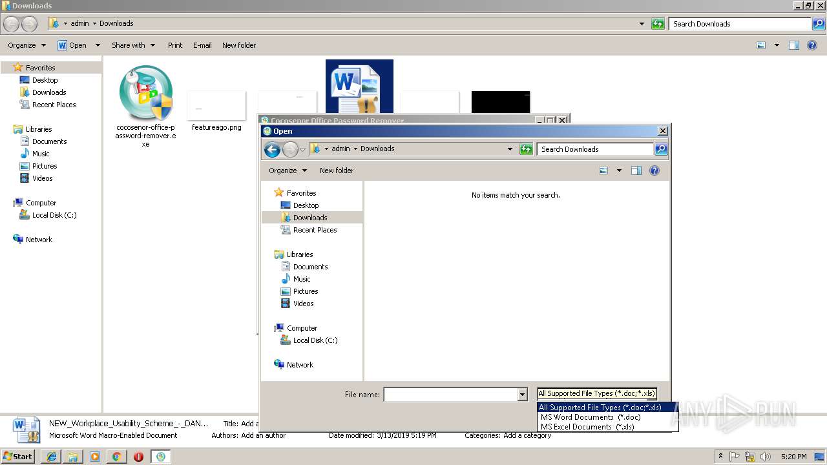Click Search Downloads field in the Open dialog
The image size is (827, 465).
595,149
